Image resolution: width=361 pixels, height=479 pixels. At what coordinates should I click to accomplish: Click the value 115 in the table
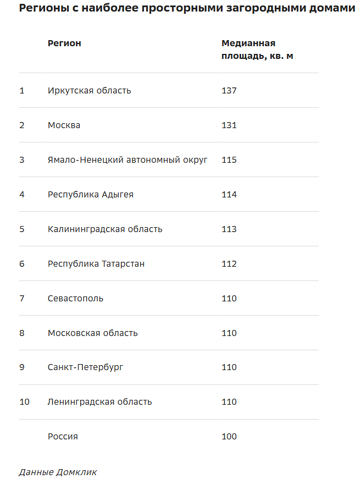coord(229,160)
